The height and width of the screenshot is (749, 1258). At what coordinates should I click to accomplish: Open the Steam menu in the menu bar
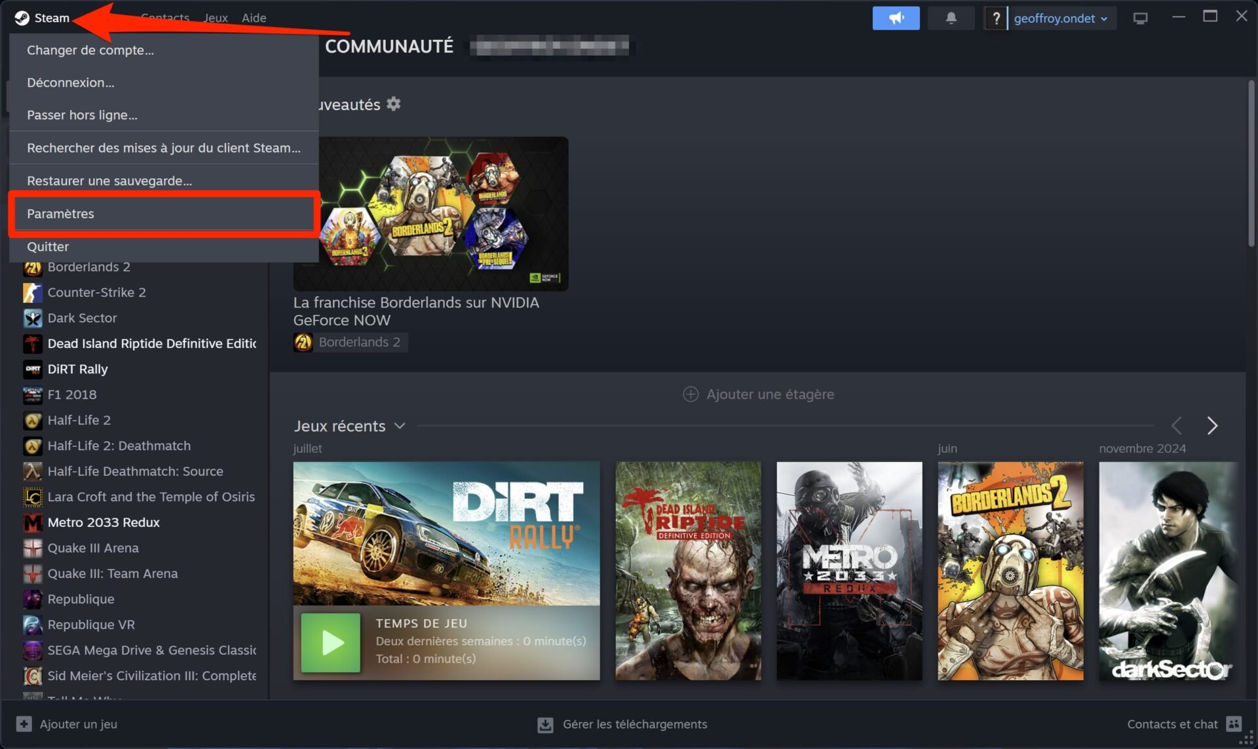click(42, 18)
